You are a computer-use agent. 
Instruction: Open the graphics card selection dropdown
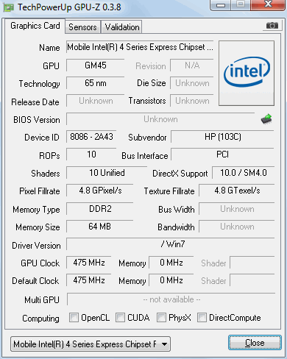pos(91,344)
